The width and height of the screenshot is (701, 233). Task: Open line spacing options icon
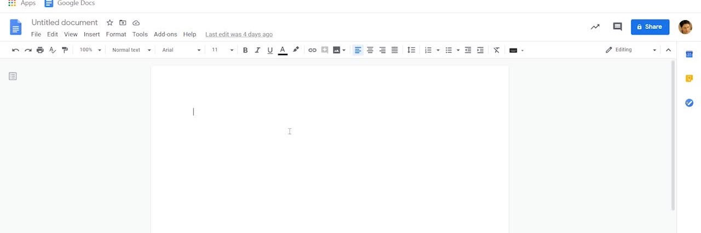click(411, 50)
